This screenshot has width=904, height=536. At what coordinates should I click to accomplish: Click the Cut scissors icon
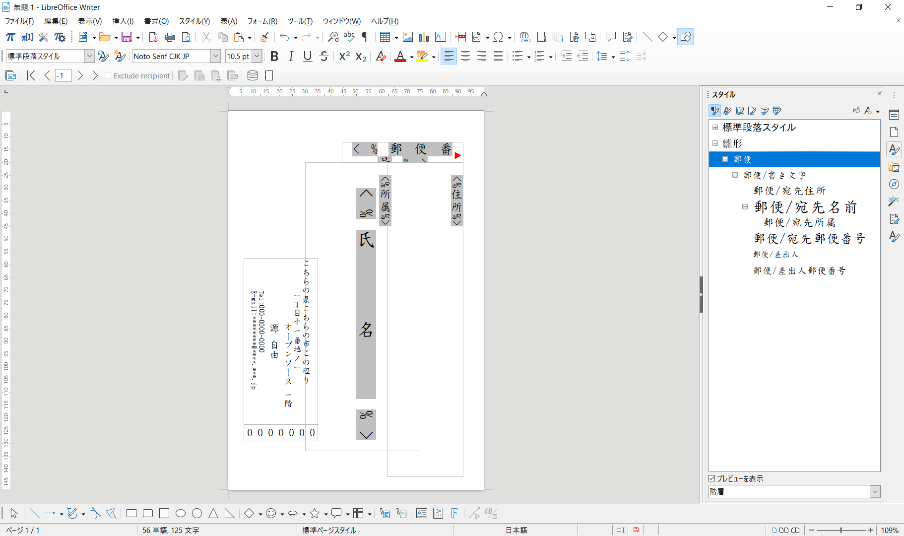click(x=206, y=37)
